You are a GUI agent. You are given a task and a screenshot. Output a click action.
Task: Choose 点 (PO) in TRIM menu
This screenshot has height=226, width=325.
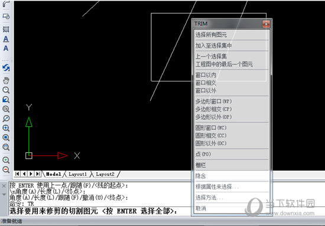(232, 154)
